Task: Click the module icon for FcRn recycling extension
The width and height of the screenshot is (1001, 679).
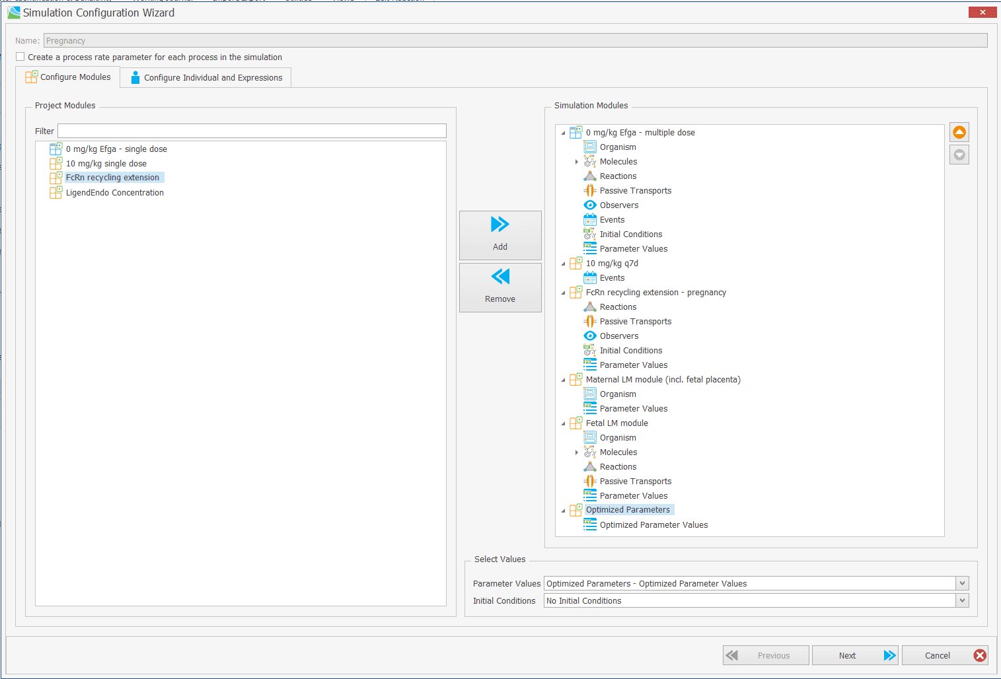Action: (x=56, y=178)
